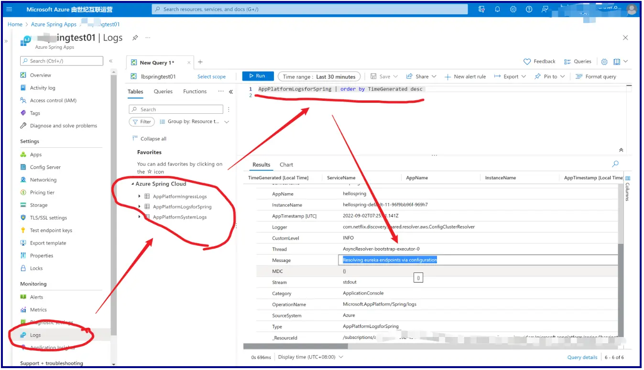The height and width of the screenshot is (370, 644).
Task: Click the top Azure search box
Action: pyautogui.click(x=310, y=9)
